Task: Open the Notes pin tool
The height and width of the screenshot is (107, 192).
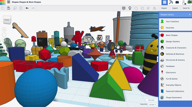Action: [x=130, y=8]
